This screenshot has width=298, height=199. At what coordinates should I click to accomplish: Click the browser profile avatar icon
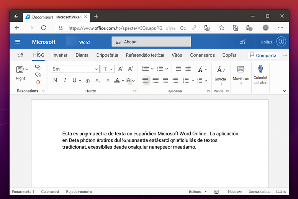click(265, 28)
